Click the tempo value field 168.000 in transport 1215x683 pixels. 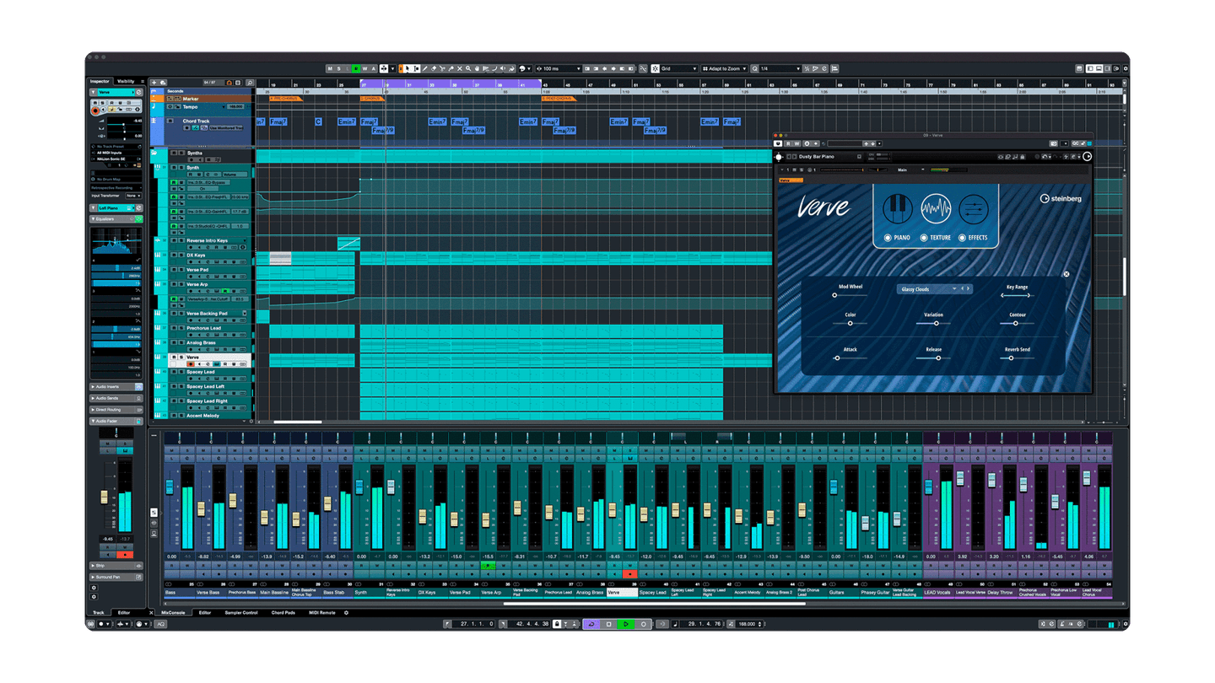(747, 624)
